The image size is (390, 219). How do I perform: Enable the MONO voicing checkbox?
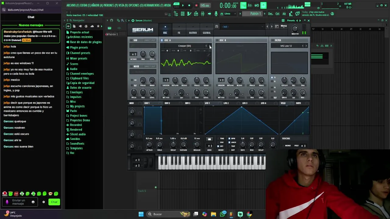283,146
